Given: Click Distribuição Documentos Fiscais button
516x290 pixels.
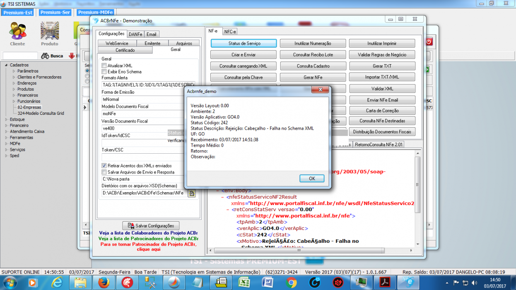Looking at the screenshot, I should 382,131.
